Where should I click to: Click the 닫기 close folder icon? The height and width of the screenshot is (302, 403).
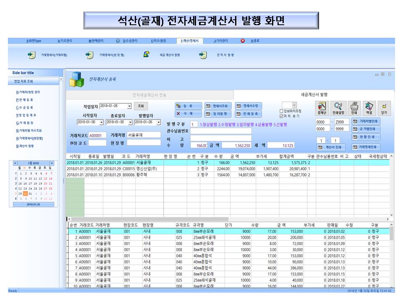(x=384, y=107)
